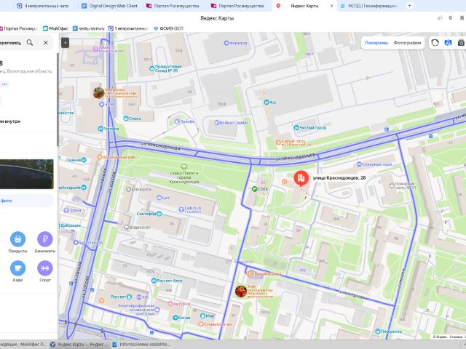Open МойОфис Почта taskbar item
Viewport: 466px width, 349px height.
click(24, 344)
